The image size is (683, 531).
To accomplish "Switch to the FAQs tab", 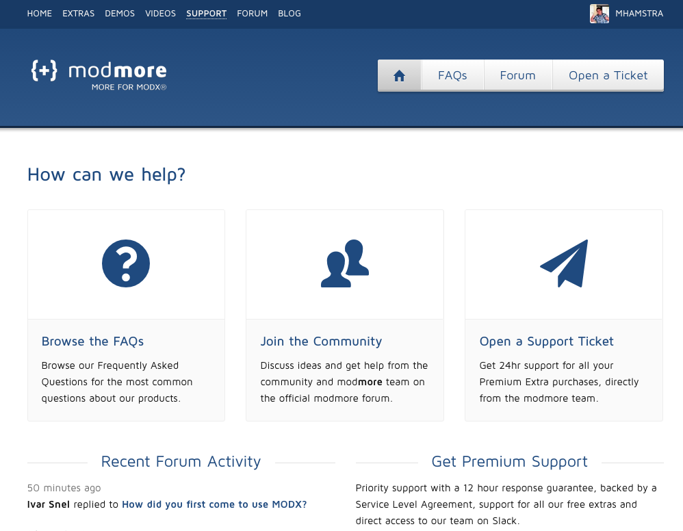I will point(452,75).
